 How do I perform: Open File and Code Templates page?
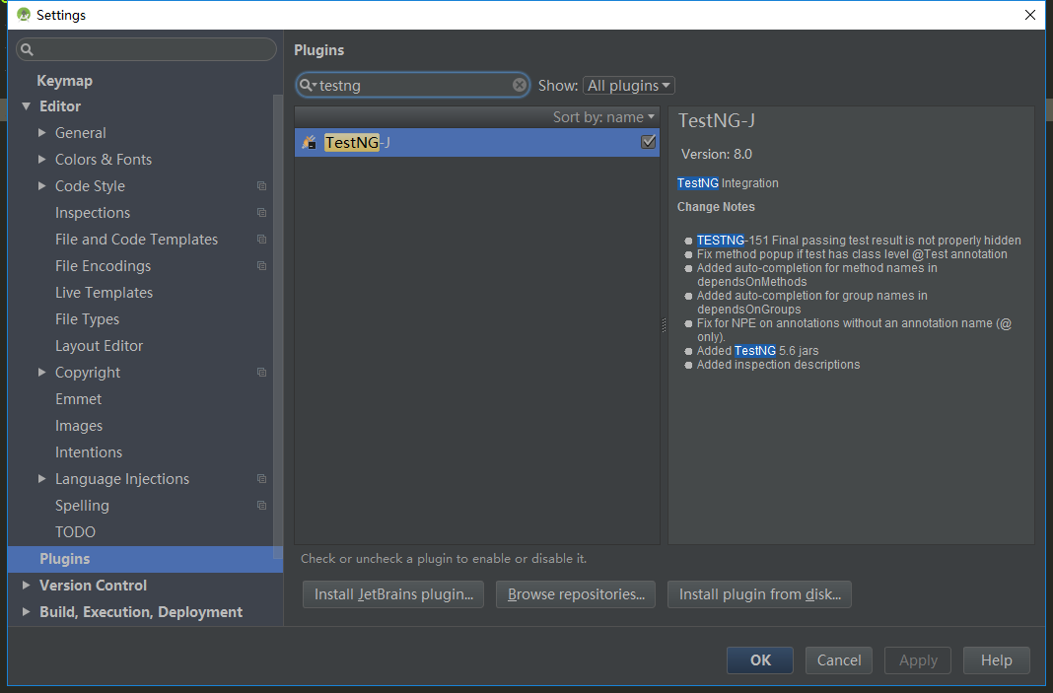coord(136,240)
